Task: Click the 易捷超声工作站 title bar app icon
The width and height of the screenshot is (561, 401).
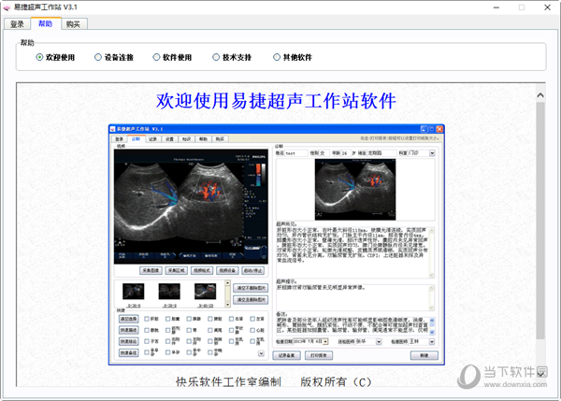Action: pos(7,7)
